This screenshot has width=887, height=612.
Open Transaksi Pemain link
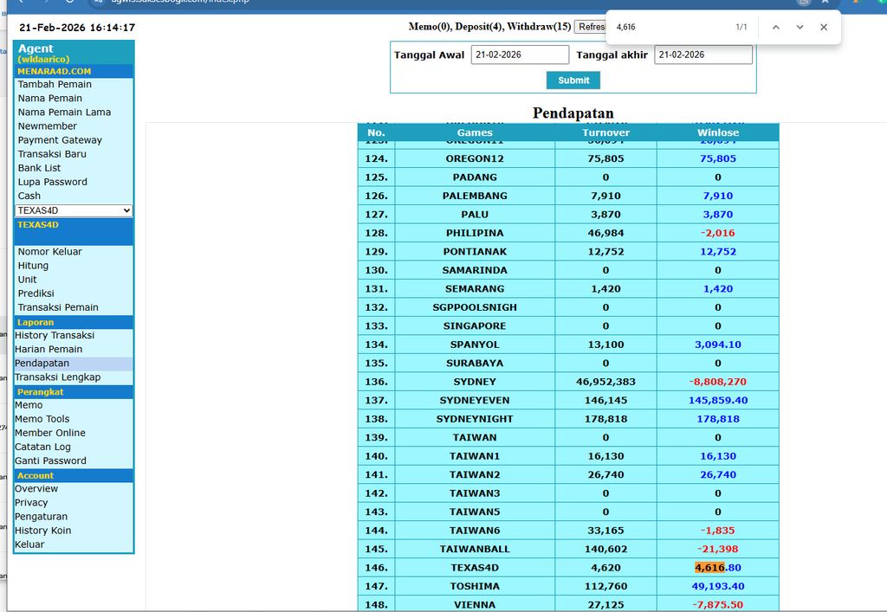pos(58,307)
